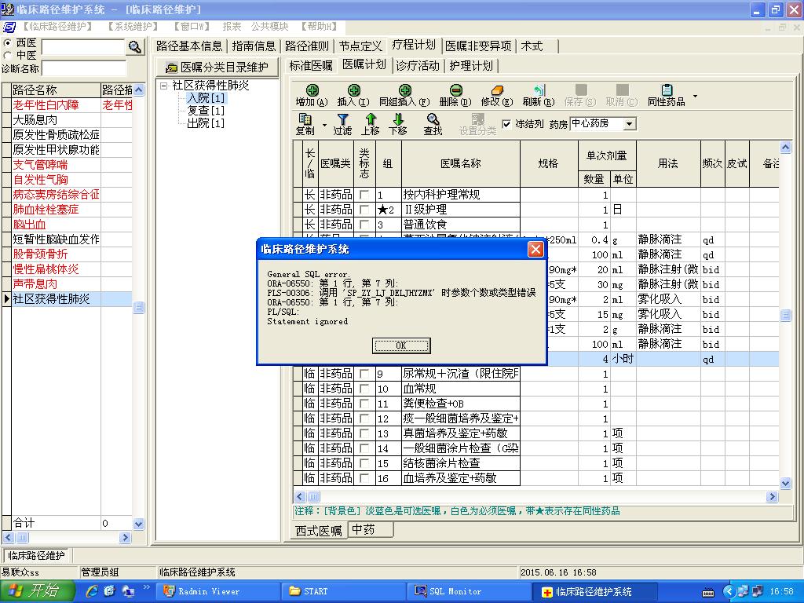Select 支气管哮喘 path row
The width and height of the screenshot is (804, 603).
pos(71,165)
